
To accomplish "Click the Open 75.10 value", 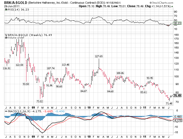I will click(86, 6).
